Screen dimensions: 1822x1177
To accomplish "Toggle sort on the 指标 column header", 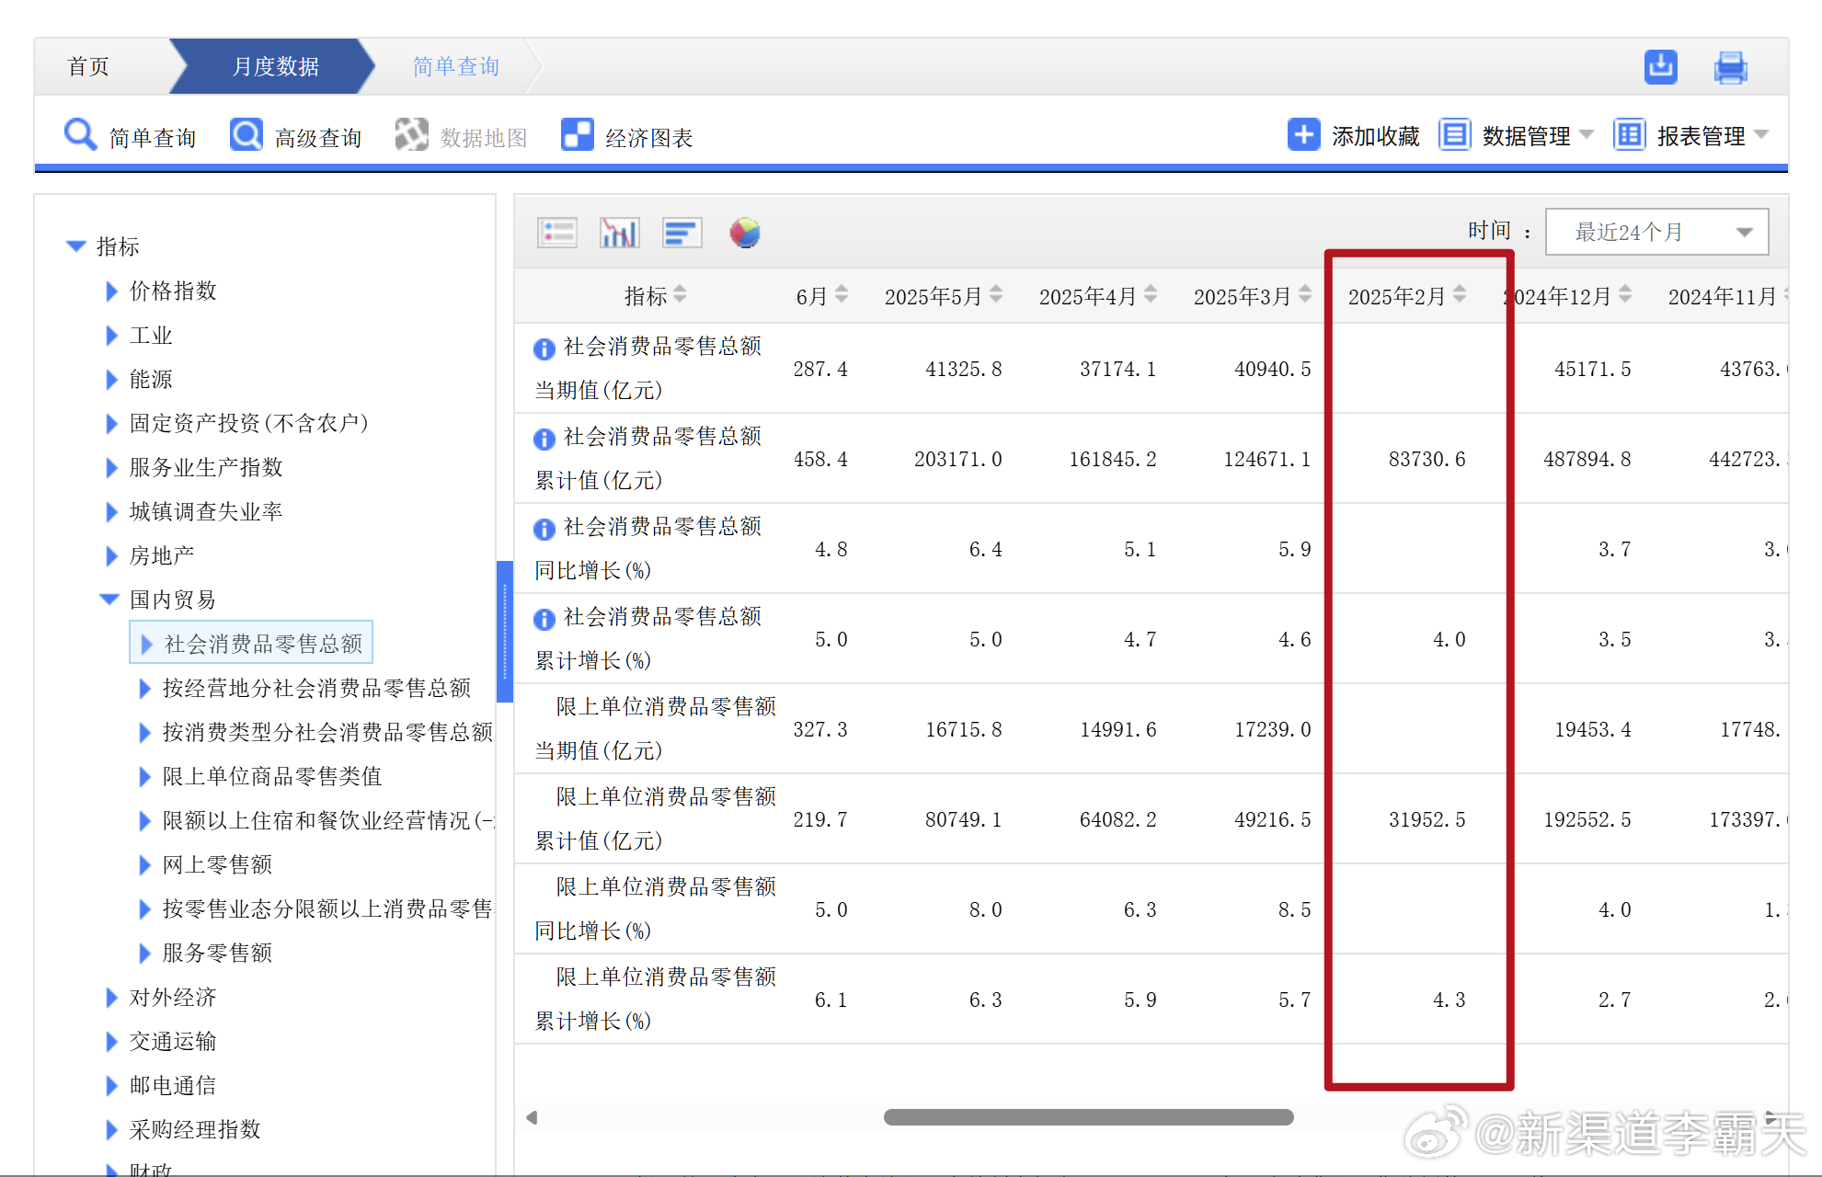I will (x=680, y=295).
